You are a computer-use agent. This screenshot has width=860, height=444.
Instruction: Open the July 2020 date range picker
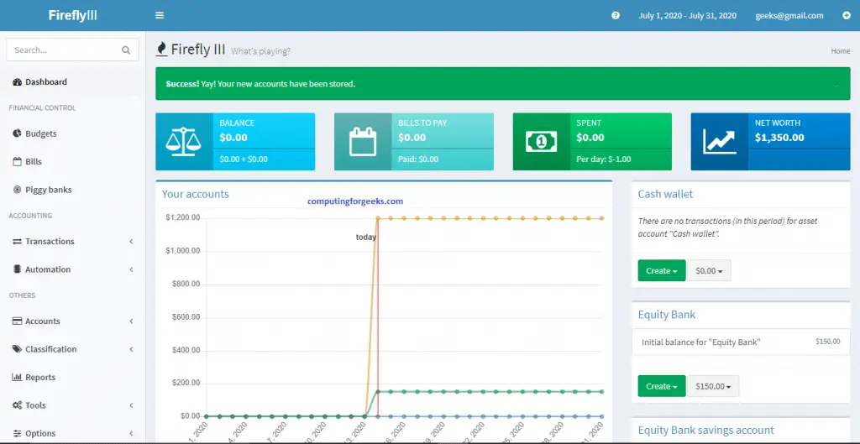coord(687,16)
